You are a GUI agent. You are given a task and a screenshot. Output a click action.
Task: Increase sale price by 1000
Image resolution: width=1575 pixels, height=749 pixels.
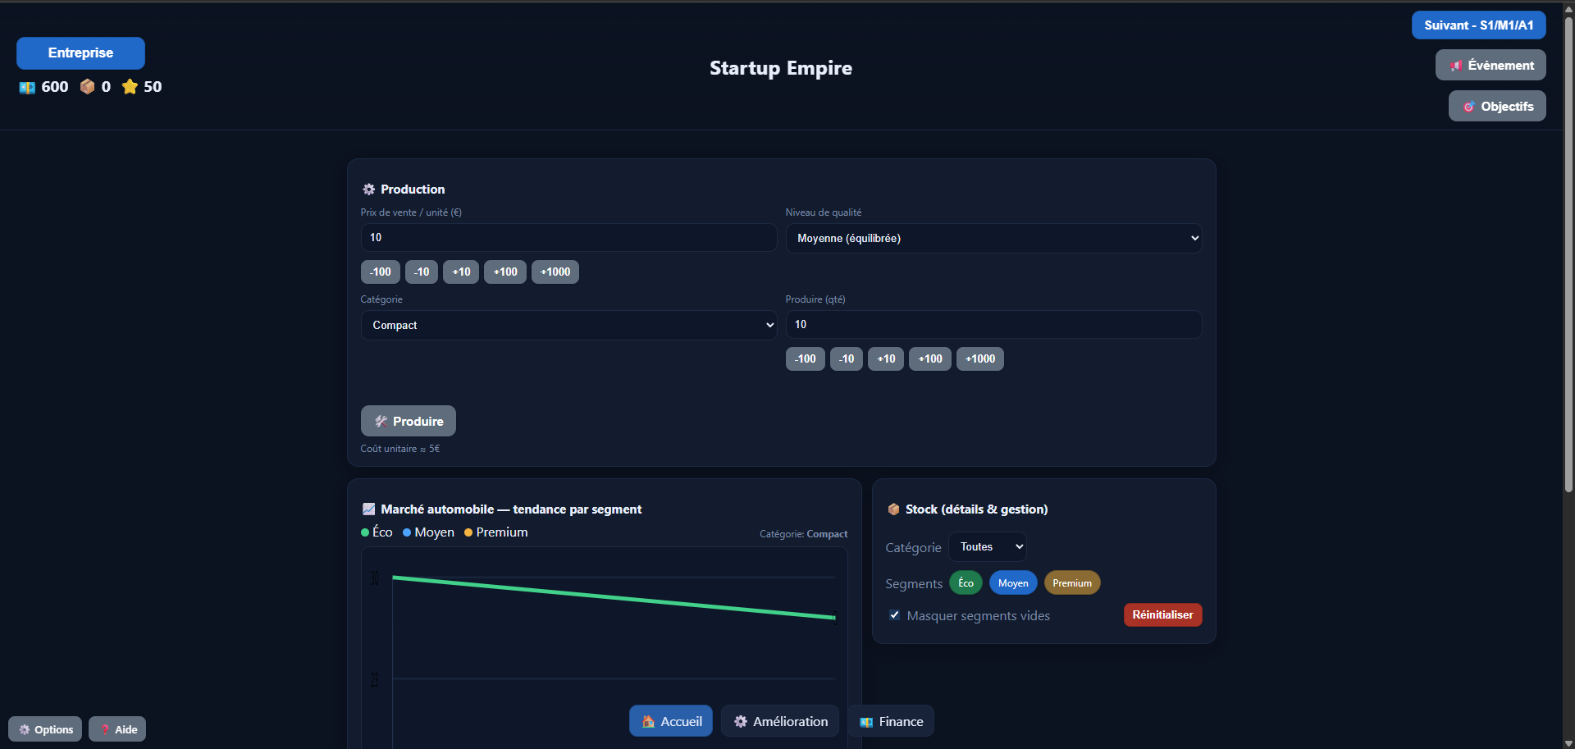pyautogui.click(x=555, y=272)
